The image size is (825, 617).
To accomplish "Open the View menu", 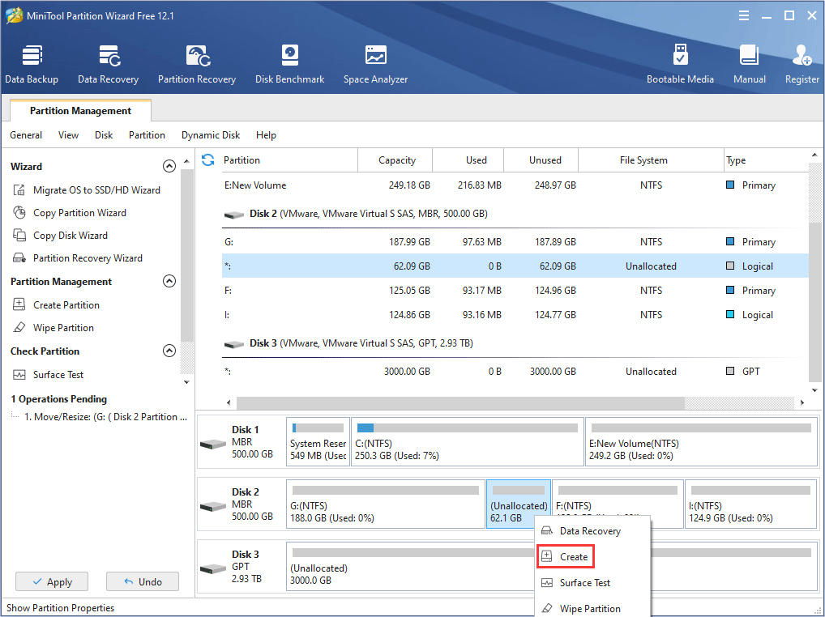I will click(68, 135).
